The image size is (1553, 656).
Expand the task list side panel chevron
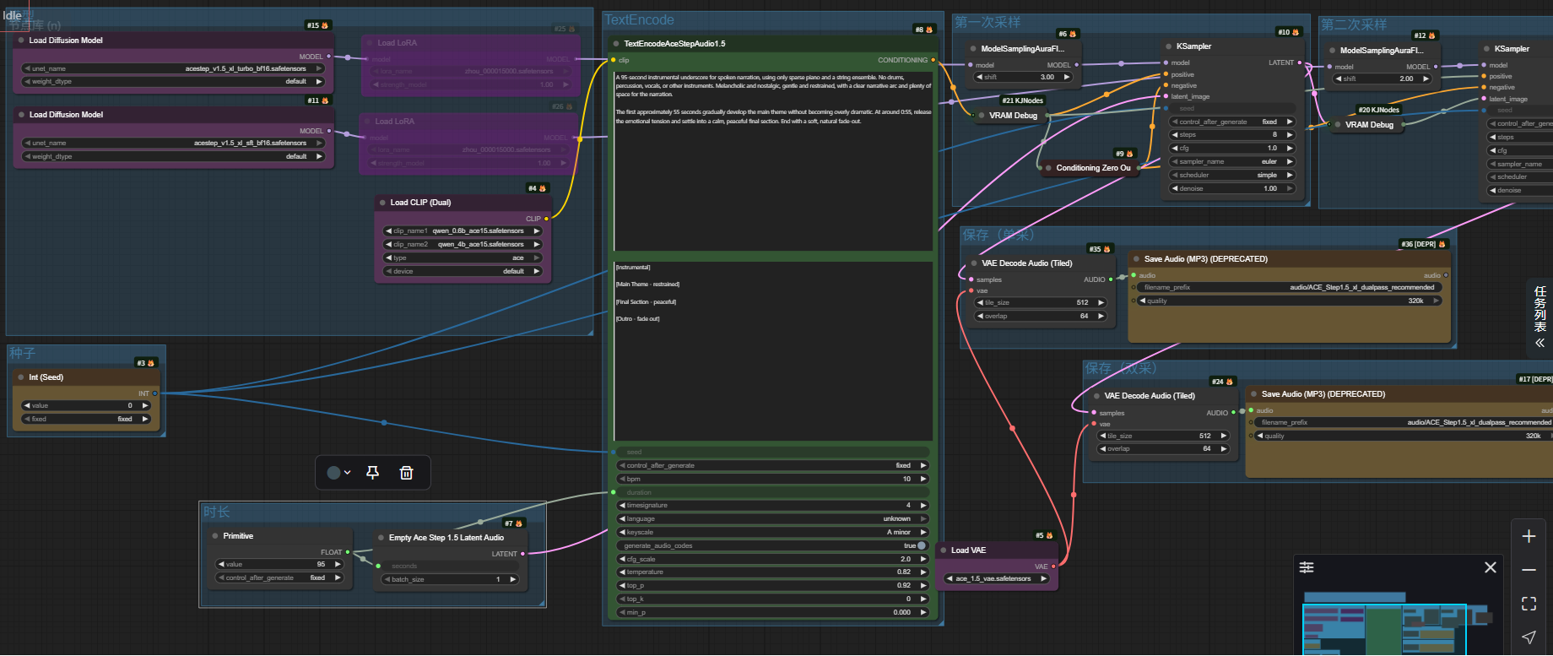(x=1540, y=343)
